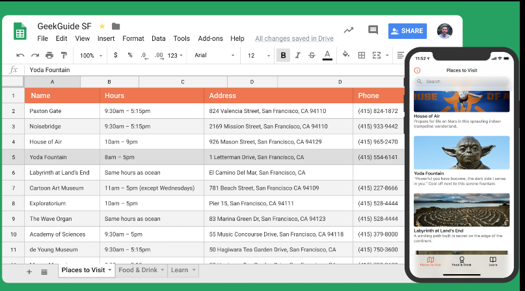The height and width of the screenshot is (291, 525).
Task: Tap the info icon in phone app
Action: coord(417,70)
